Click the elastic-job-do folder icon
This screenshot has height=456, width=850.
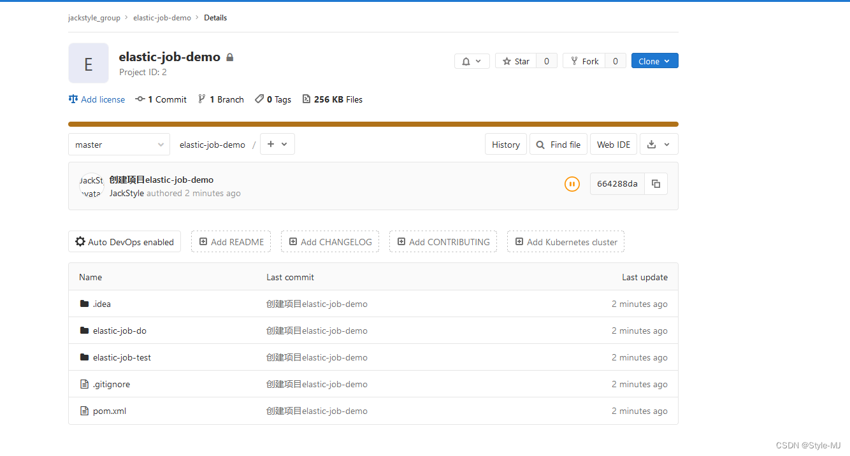pos(84,331)
